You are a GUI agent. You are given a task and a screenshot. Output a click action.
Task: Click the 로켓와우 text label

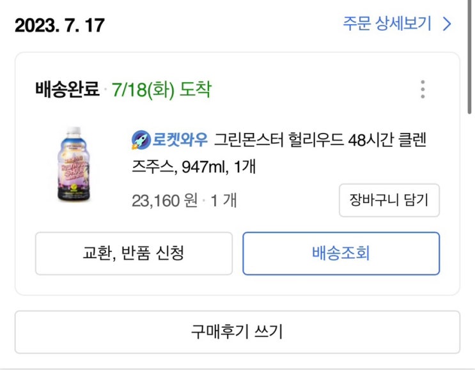pos(180,139)
